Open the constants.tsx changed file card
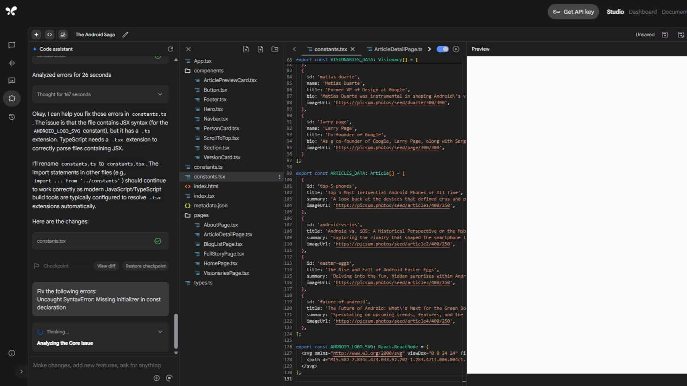The image size is (687, 386). [100, 241]
